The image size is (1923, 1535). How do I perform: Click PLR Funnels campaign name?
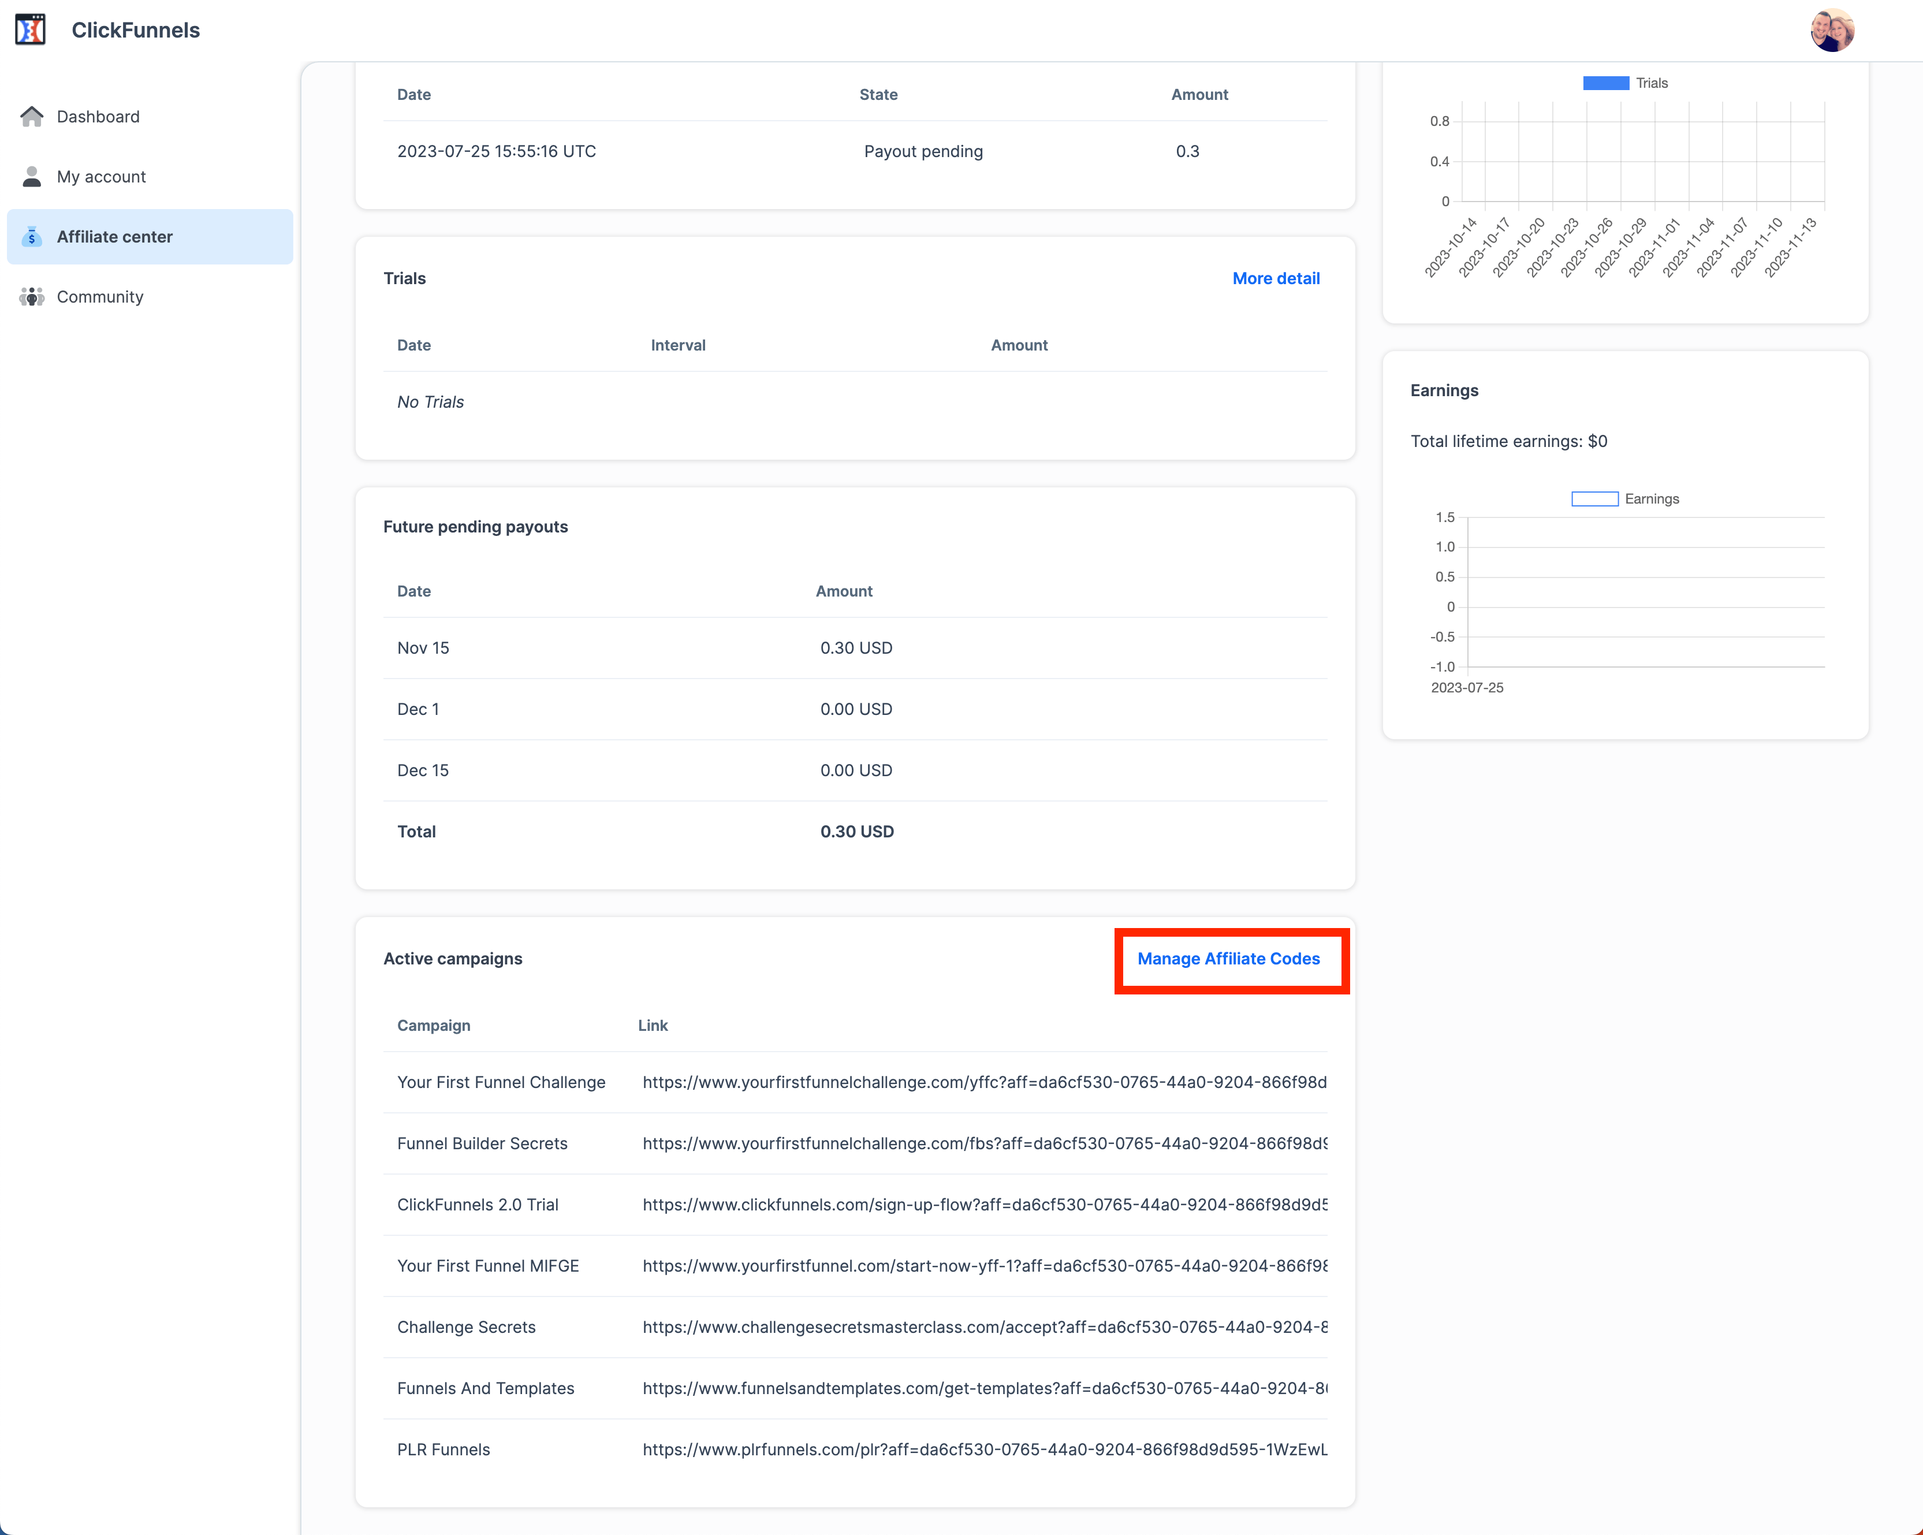[x=444, y=1450]
